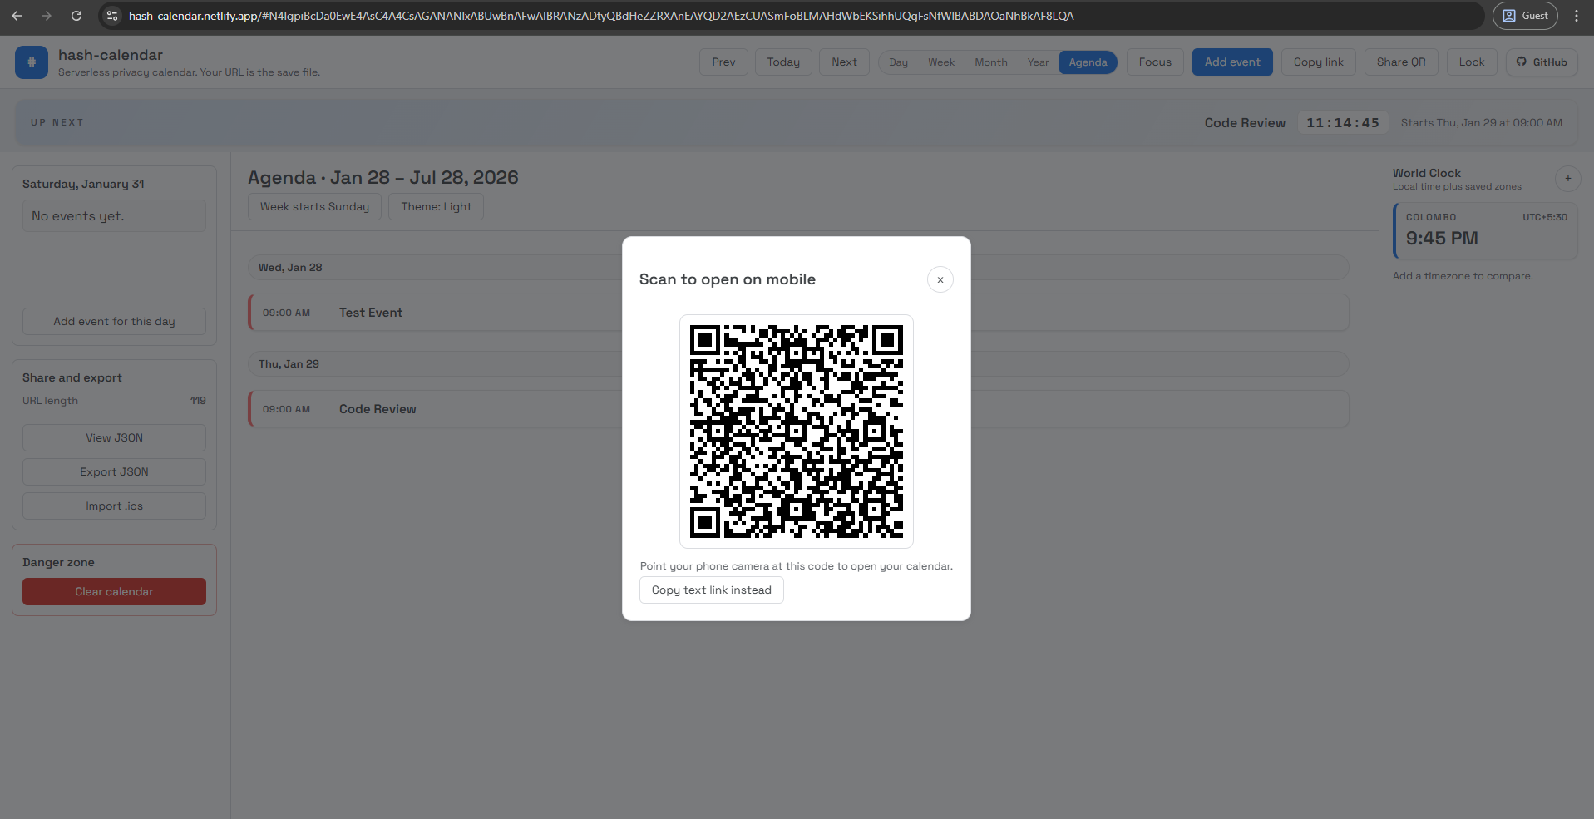Switch to Week view
The height and width of the screenshot is (819, 1594).
point(941,62)
